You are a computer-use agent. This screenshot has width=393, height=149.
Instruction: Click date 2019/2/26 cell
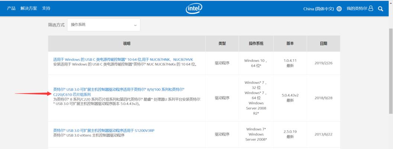pyautogui.click(x=323, y=63)
